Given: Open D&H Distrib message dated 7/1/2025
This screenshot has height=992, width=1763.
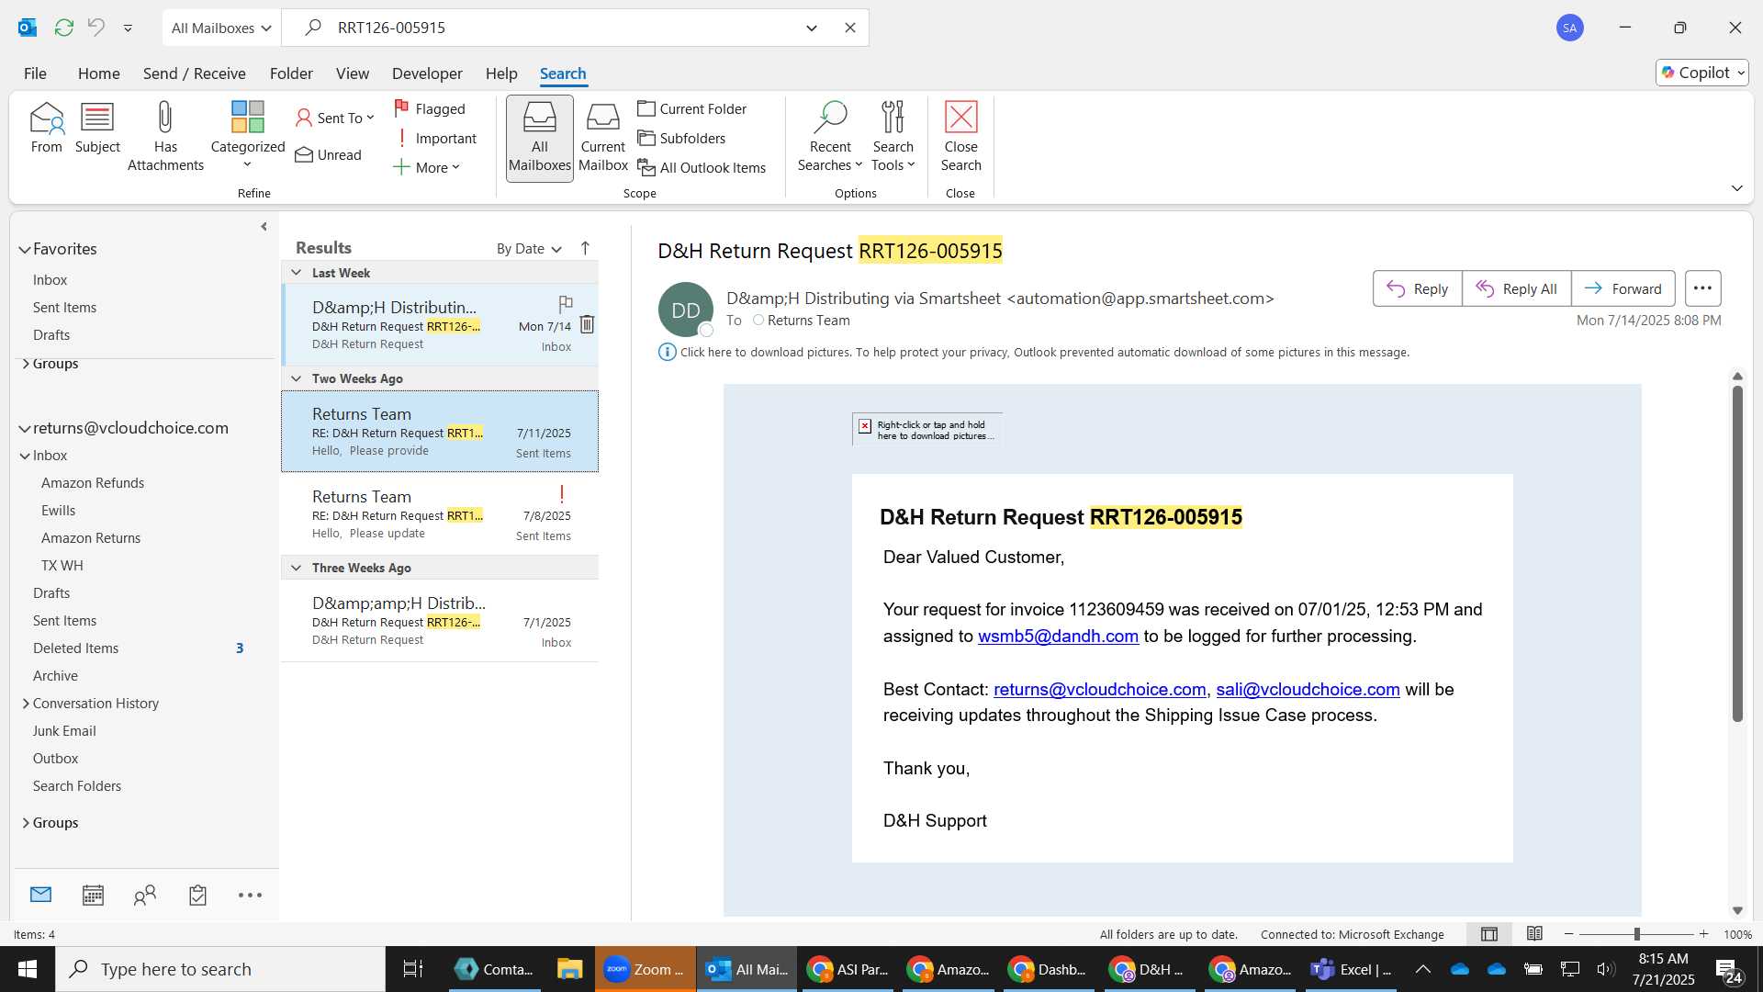Looking at the screenshot, I should (440, 621).
